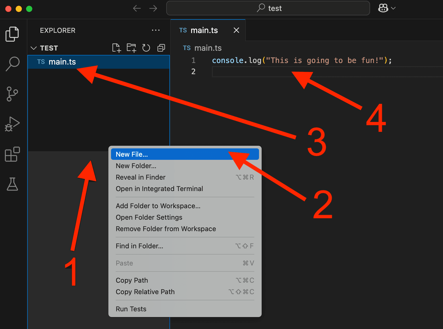Open Copilot from the title bar icon
Viewport: 443px width, 329px height.
click(x=383, y=8)
